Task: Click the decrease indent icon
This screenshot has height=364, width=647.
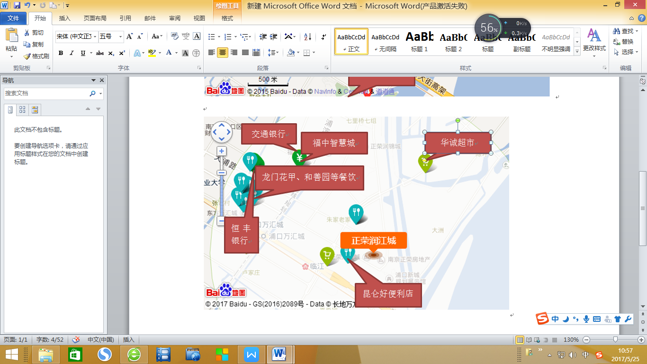Action: point(262,36)
